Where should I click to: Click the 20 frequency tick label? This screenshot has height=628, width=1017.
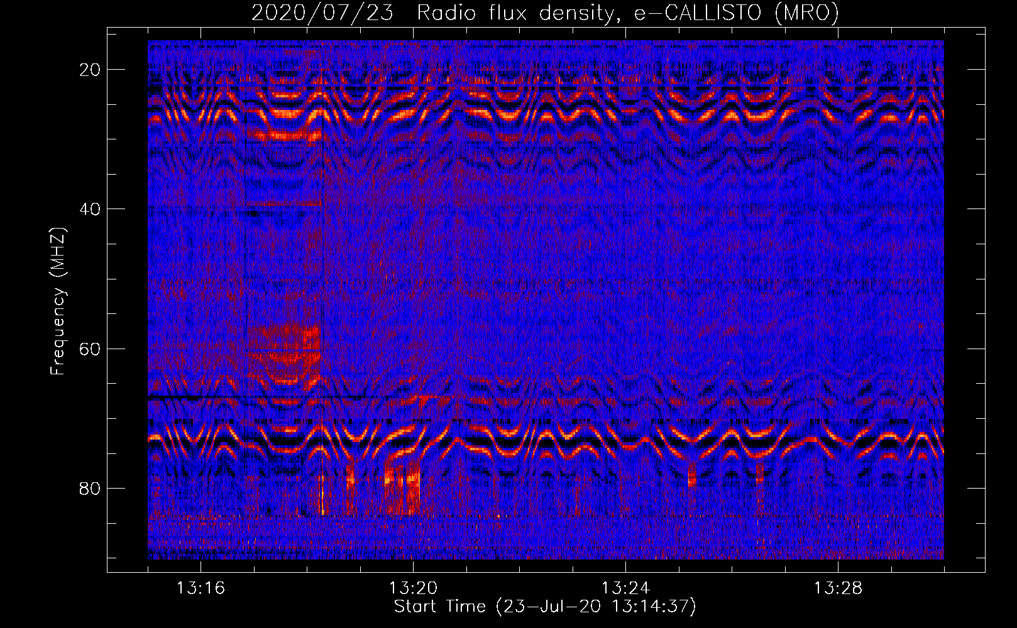[91, 70]
